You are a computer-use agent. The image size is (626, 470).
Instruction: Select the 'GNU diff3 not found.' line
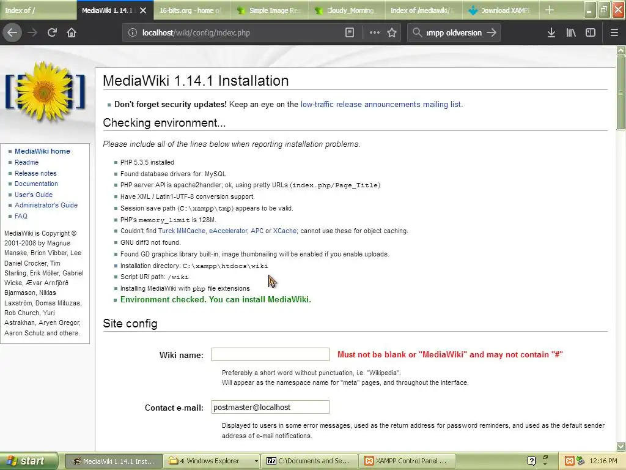click(150, 242)
